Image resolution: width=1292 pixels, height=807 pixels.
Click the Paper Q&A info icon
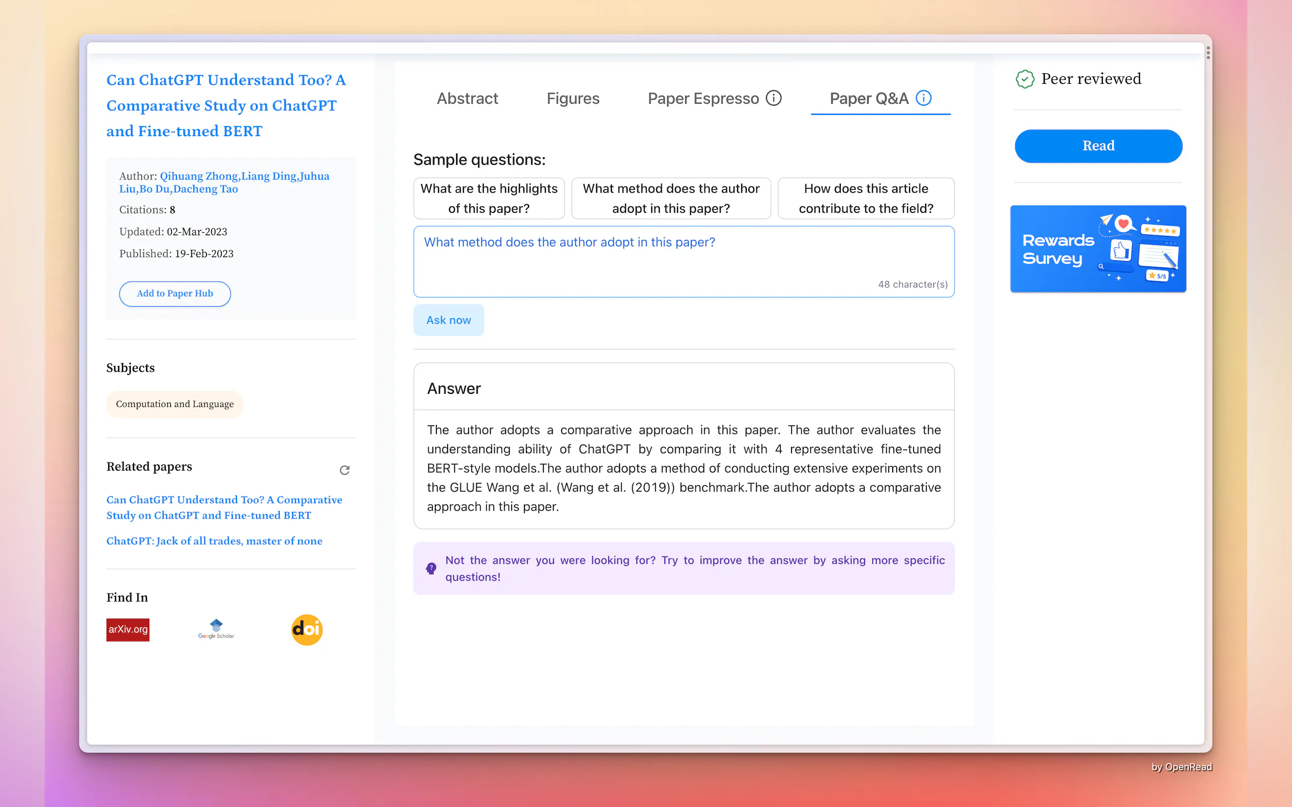[x=923, y=98]
